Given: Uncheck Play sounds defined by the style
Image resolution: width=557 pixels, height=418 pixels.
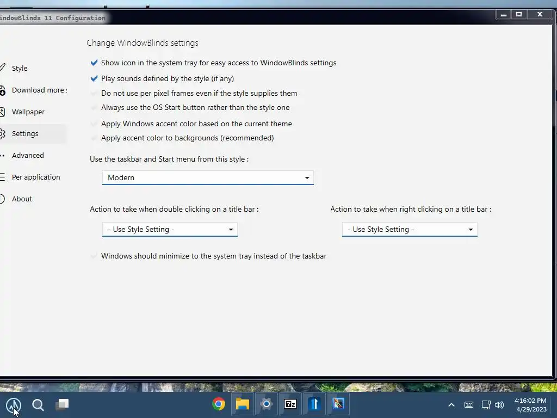Looking at the screenshot, I should [94, 78].
